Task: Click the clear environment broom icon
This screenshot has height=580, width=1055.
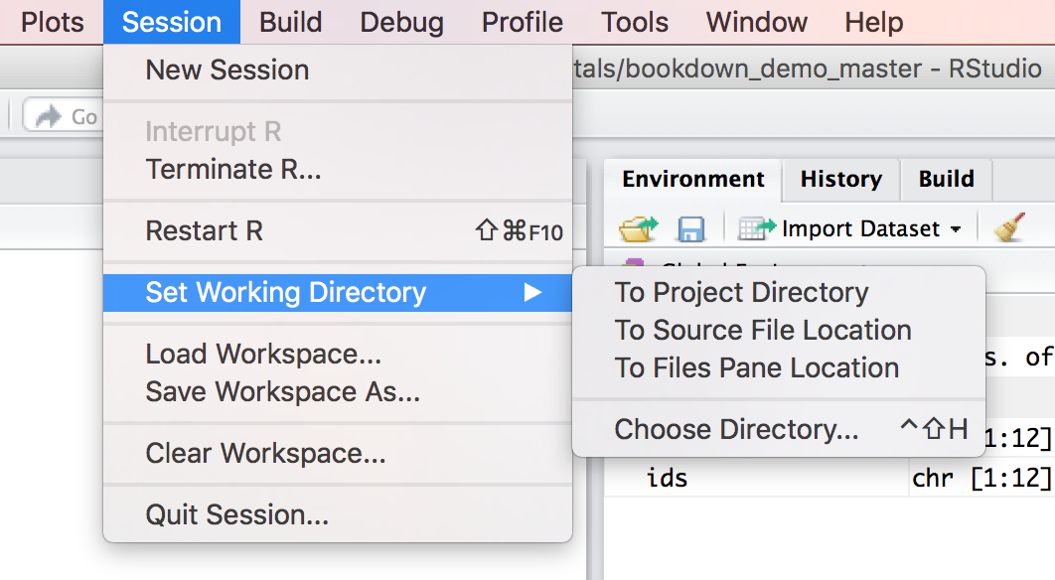Action: coord(1009,227)
